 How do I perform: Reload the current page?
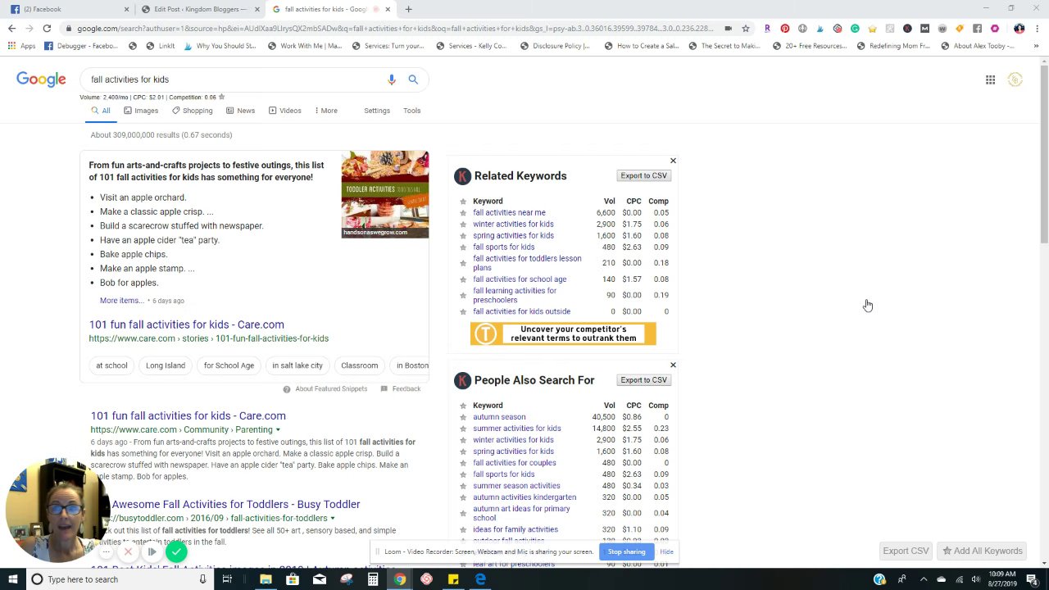(47, 28)
